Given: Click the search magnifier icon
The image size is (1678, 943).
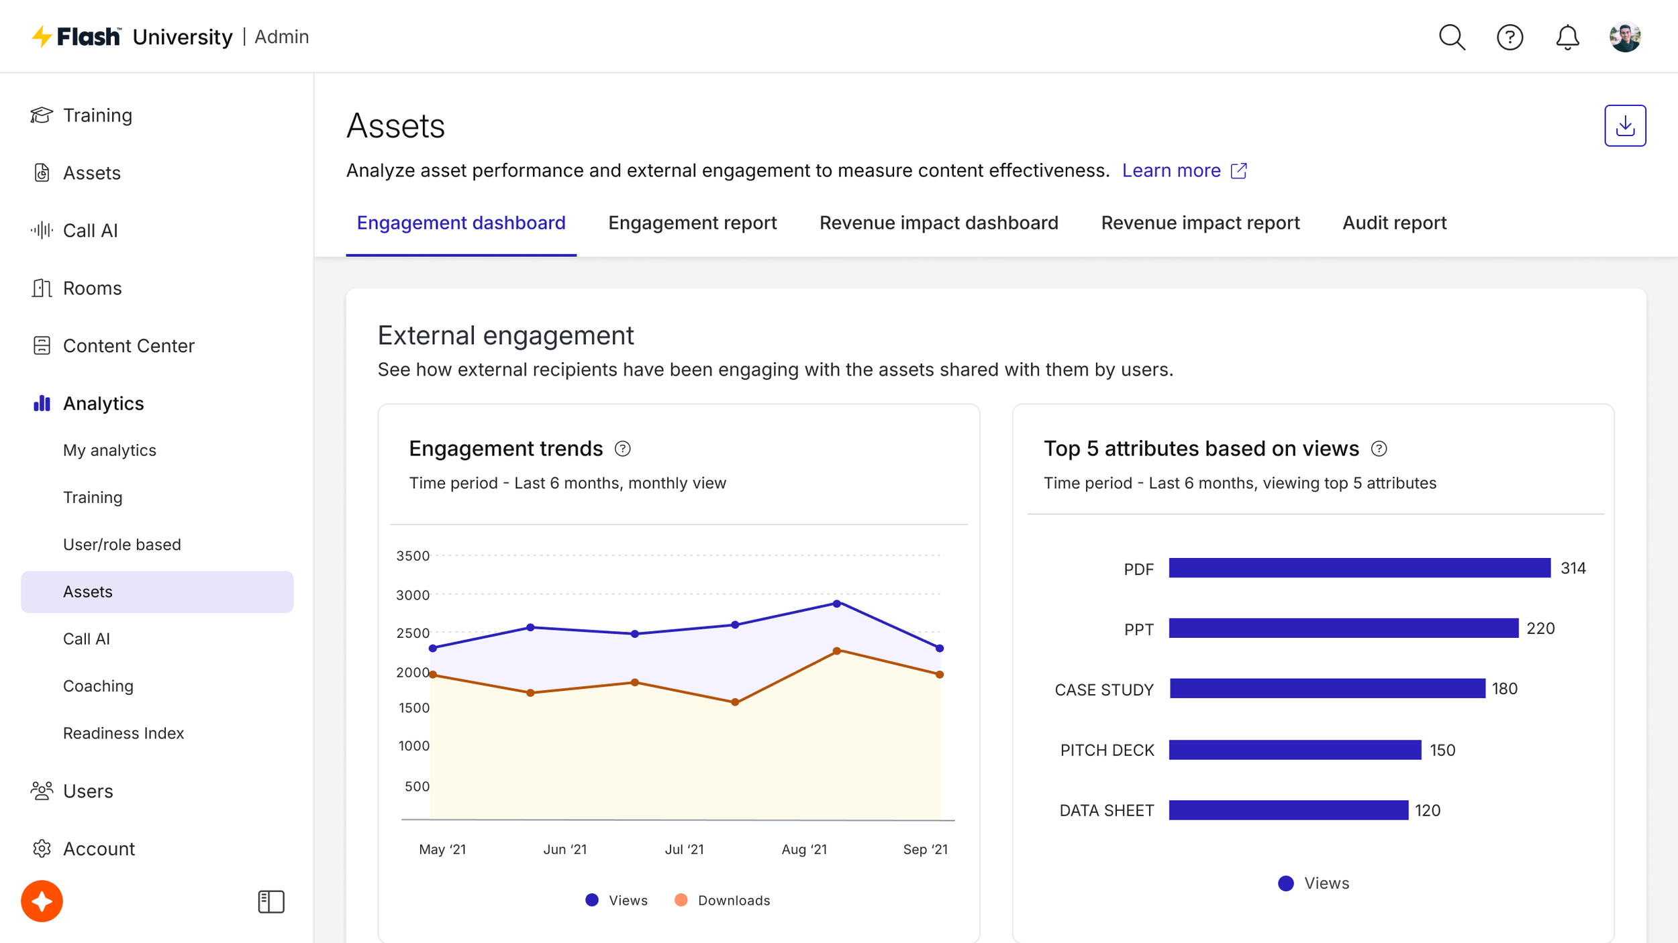Looking at the screenshot, I should point(1451,37).
